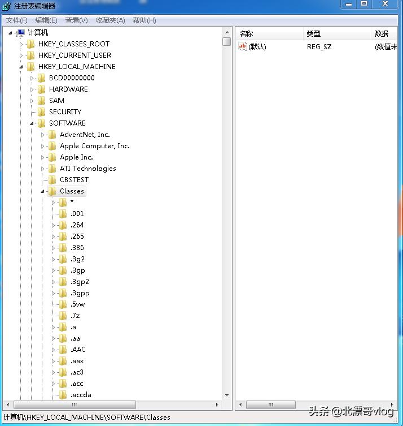403x426 pixels.
Task: Click the Apple Inc. folder icon
Action: (x=52, y=157)
